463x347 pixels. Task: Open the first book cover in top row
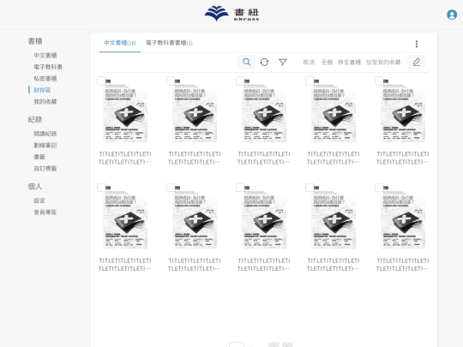[125, 111]
